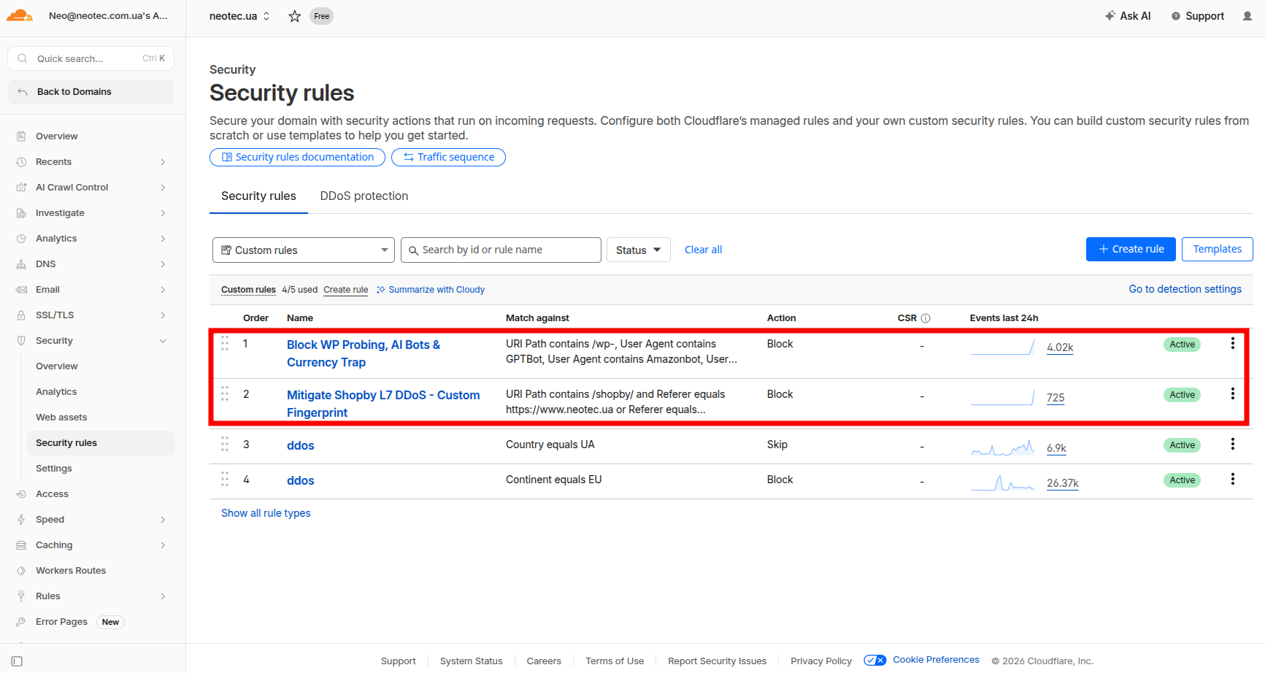This screenshot has width=1265, height=673.
Task: Click the Cloudflare logo icon
Action: [x=20, y=15]
